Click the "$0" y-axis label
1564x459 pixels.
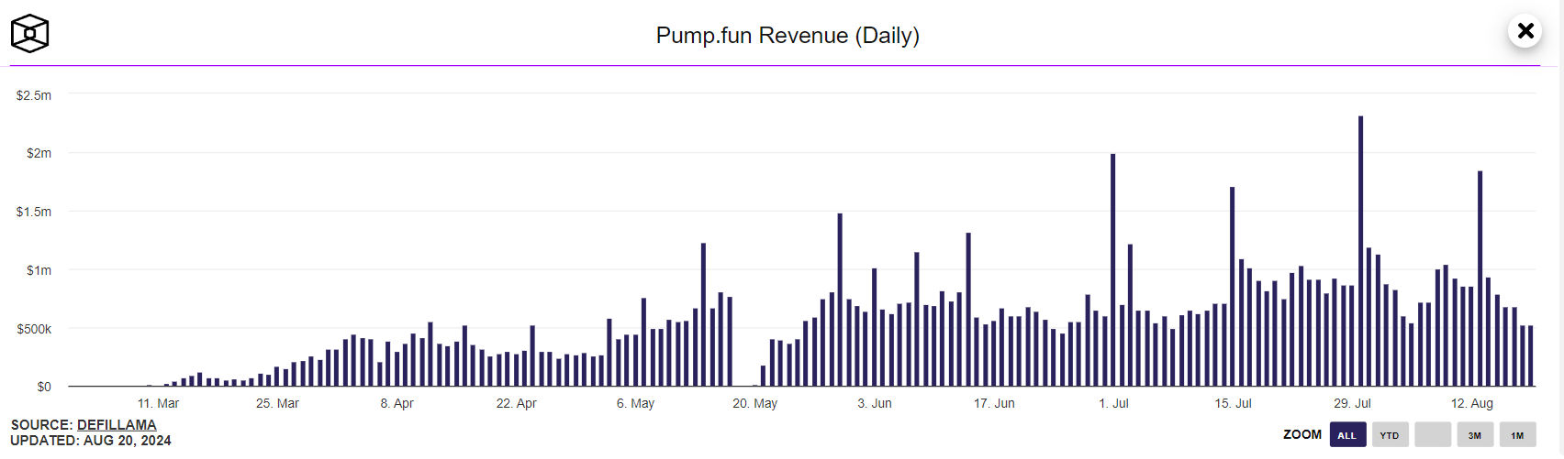pos(44,387)
